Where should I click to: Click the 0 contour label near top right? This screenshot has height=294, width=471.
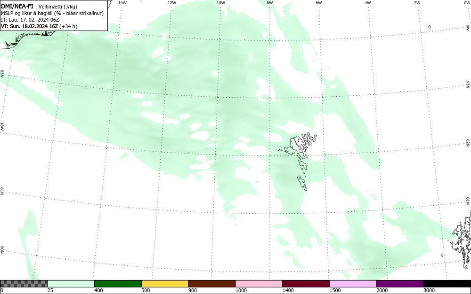point(429,27)
